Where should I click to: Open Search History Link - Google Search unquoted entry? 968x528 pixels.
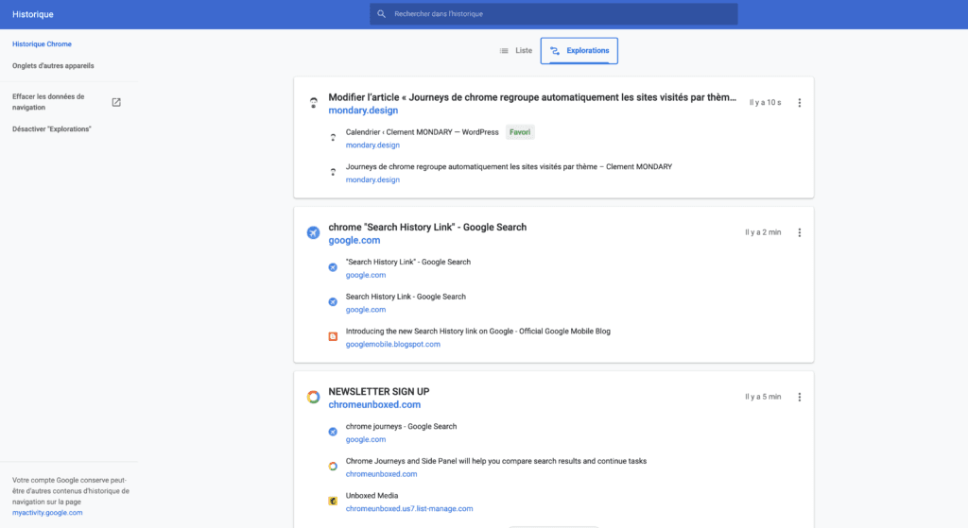pyautogui.click(x=406, y=297)
